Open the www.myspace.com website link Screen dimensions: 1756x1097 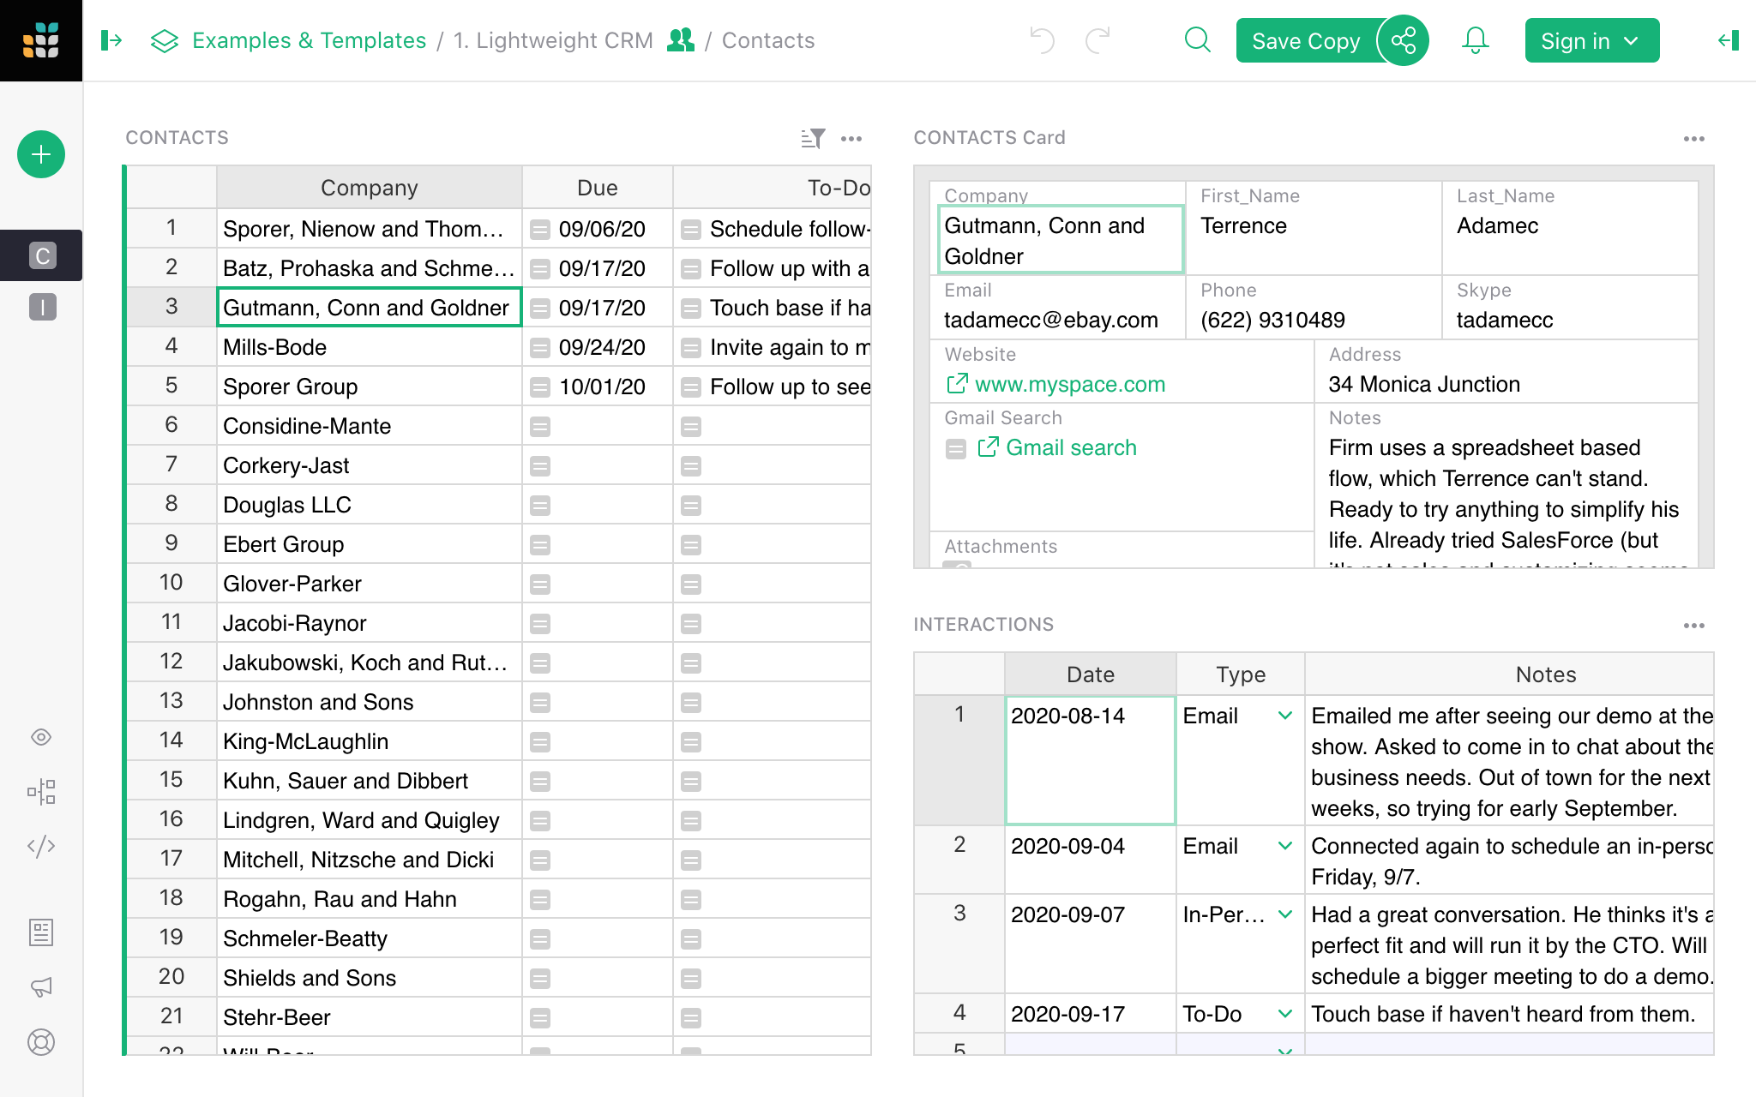click(x=1069, y=384)
